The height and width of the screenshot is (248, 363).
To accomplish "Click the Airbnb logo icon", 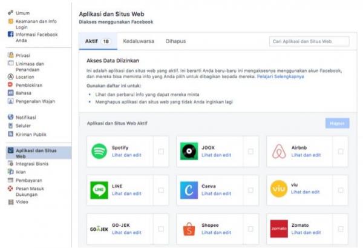I will [279, 152].
